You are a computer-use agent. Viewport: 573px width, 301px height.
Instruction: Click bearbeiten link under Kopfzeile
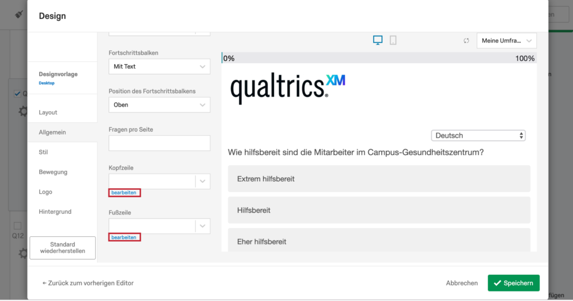(124, 193)
